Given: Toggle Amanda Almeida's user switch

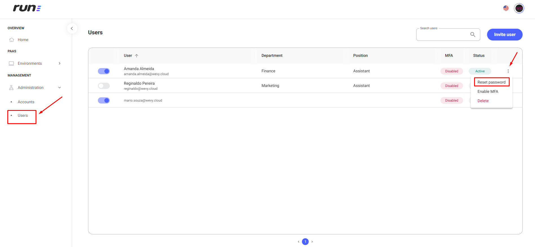Looking at the screenshot, I should (104, 71).
